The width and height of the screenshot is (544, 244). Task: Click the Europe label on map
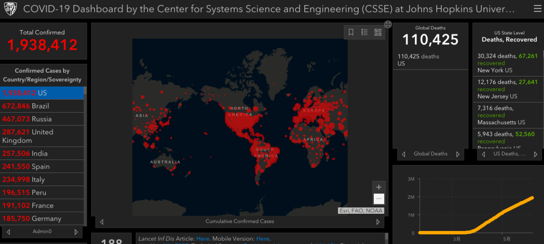[x=314, y=111]
